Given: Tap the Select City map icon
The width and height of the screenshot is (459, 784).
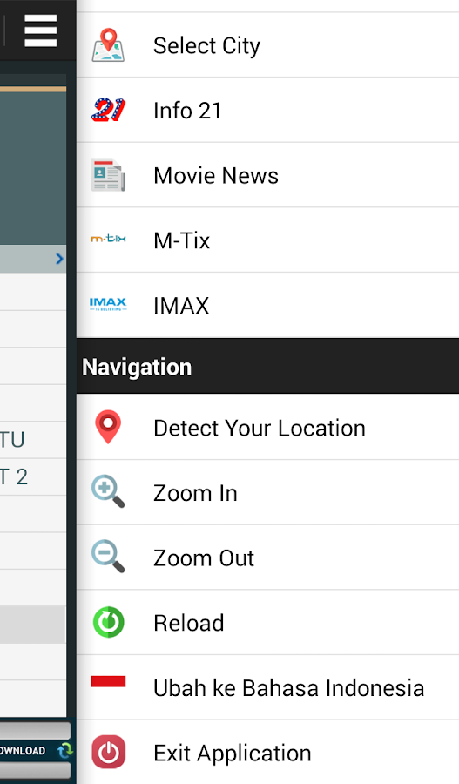Looking at the screenshot, I should [108, 45].
